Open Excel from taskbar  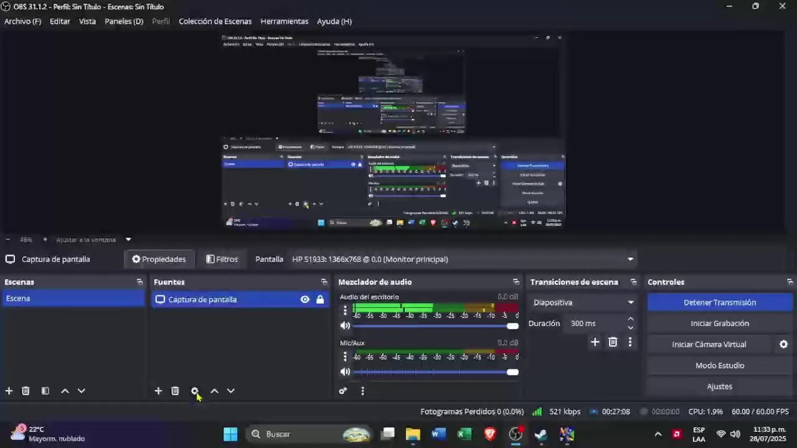pyautogui.click(x=465, y=434)
